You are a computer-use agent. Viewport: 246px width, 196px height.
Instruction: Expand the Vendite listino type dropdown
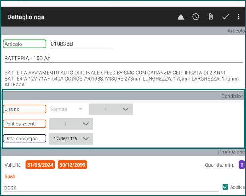click(66, 109)
